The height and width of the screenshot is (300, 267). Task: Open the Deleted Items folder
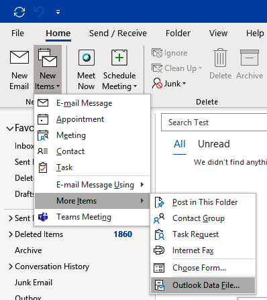39,234
